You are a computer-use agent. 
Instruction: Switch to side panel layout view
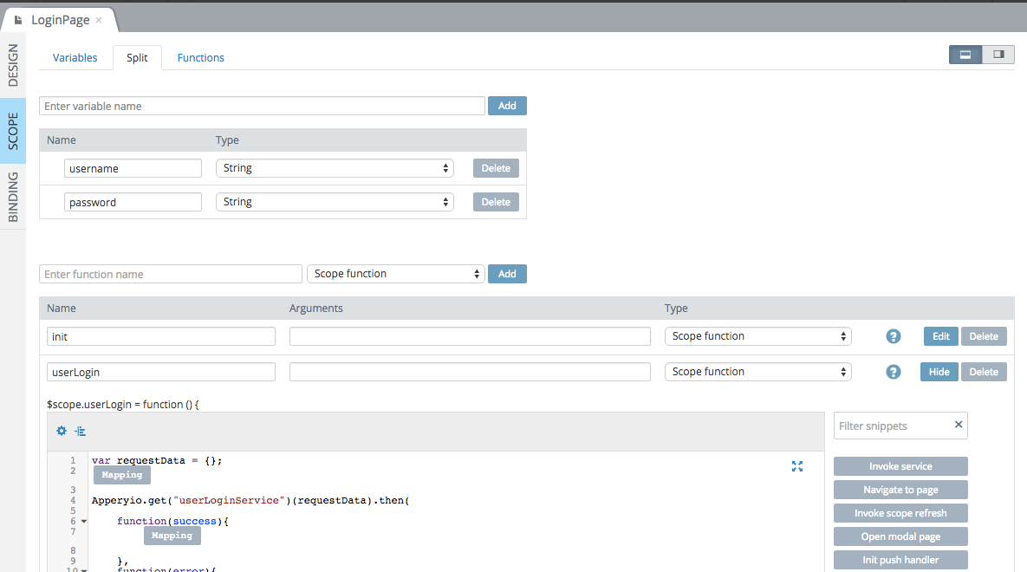998,55
